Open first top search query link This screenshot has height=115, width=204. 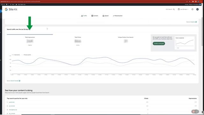11,102
